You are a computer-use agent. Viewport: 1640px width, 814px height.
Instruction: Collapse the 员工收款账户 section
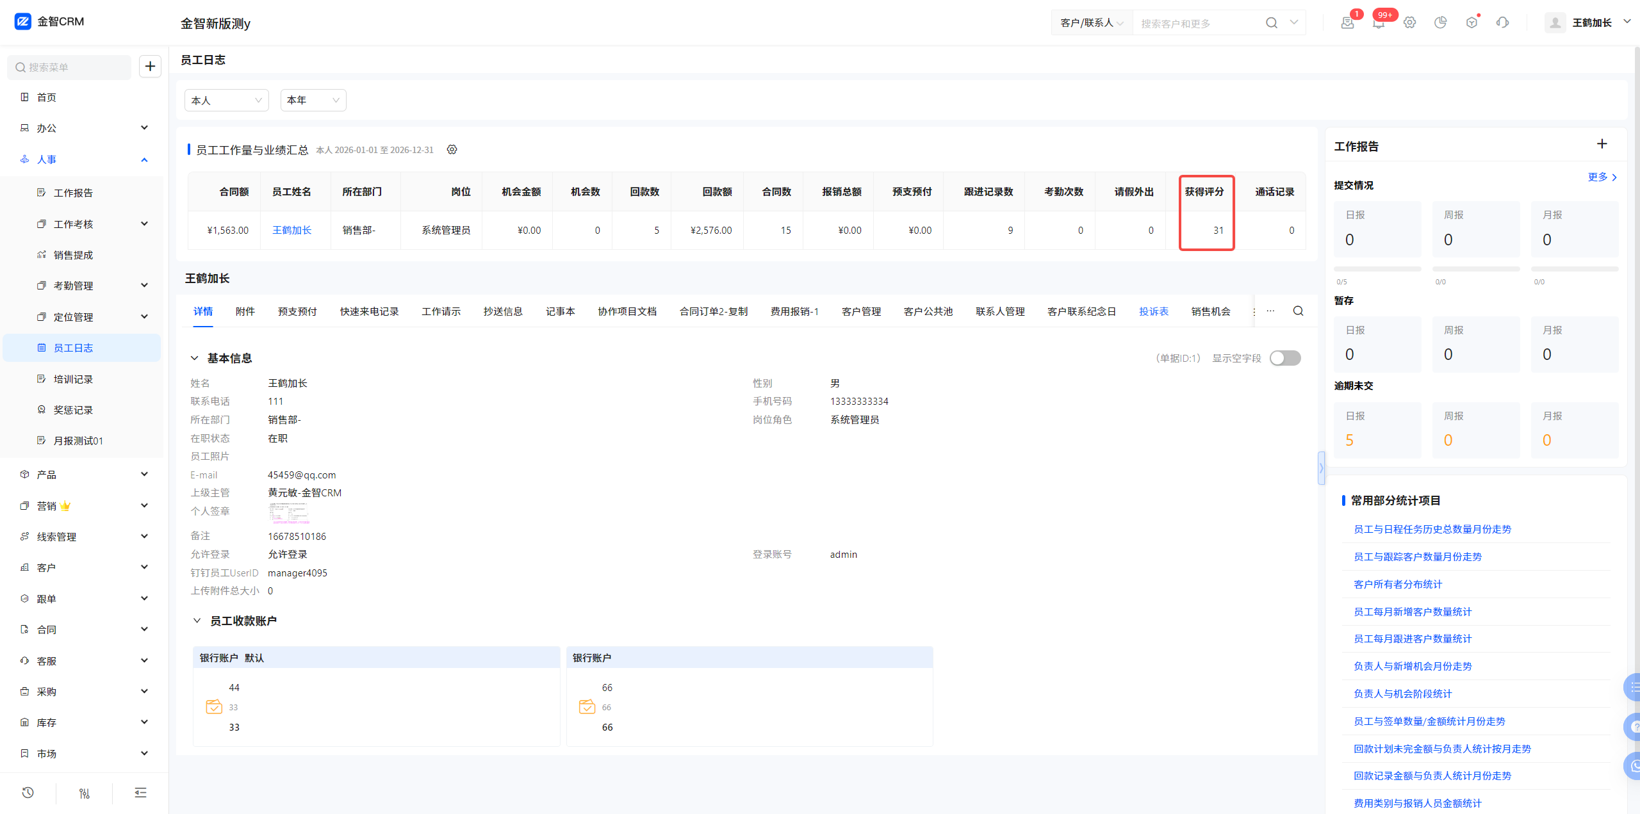197,621
